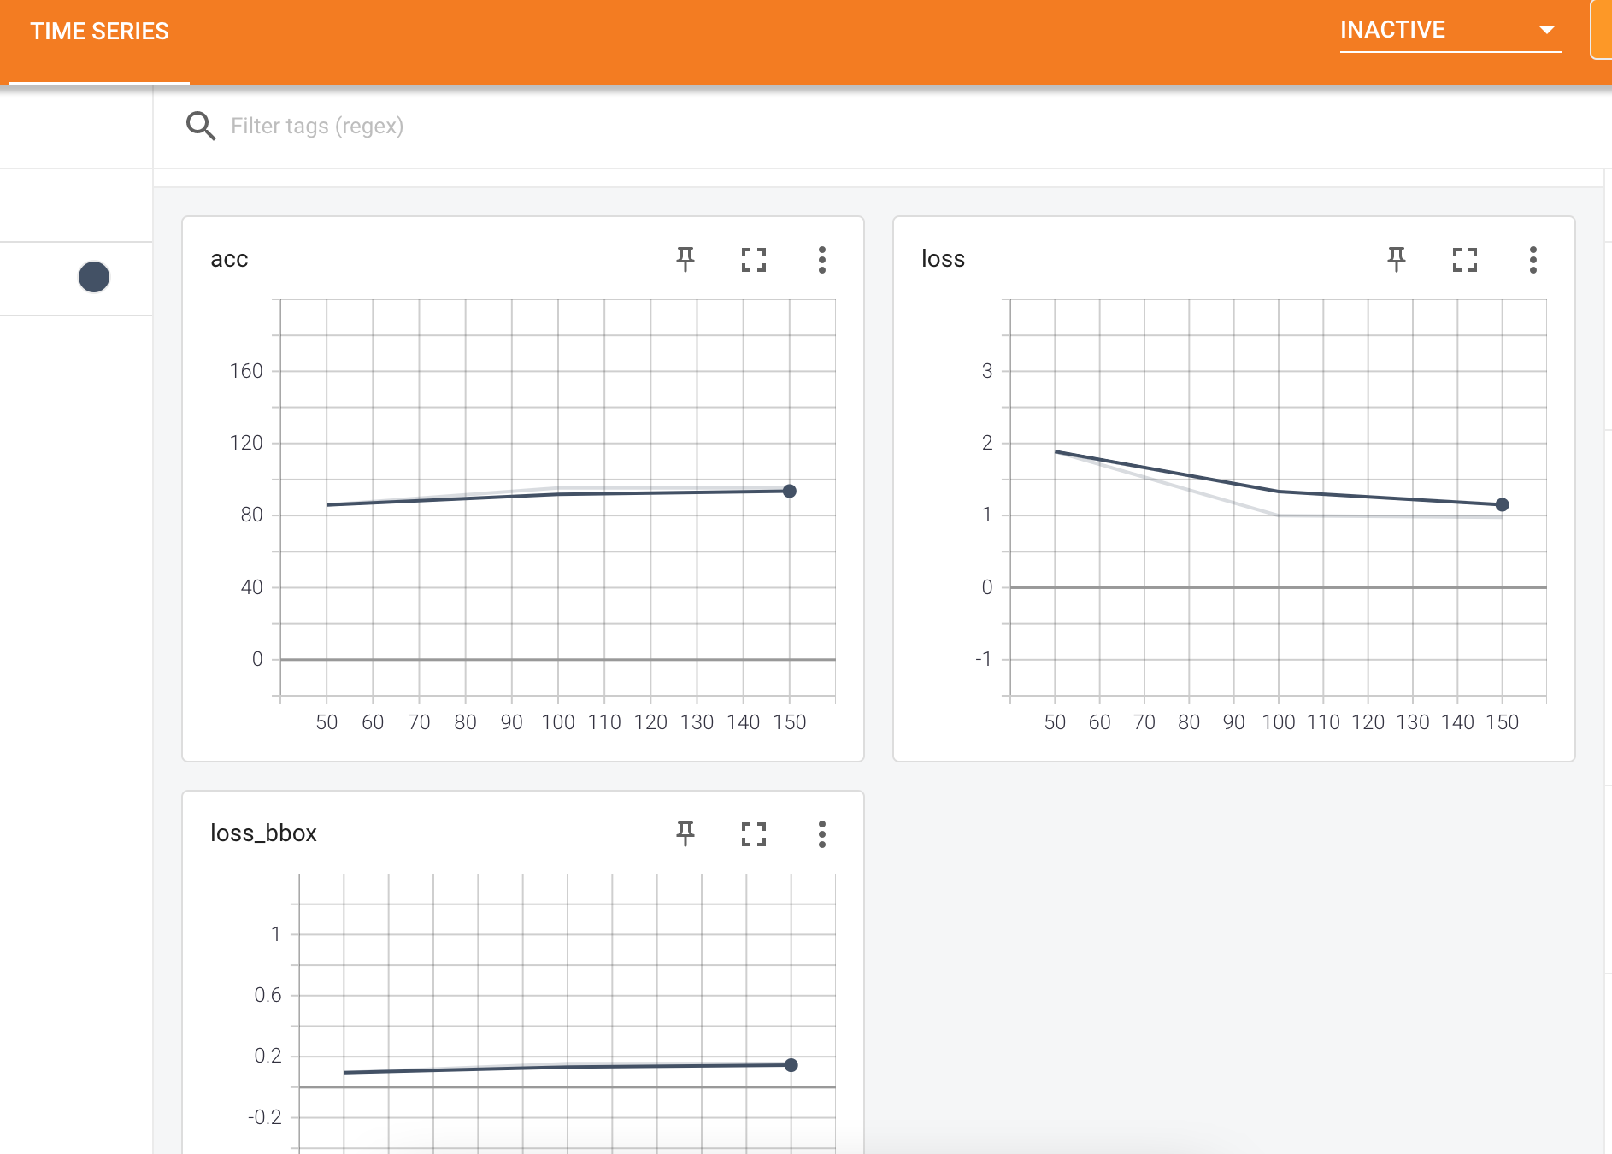Viewport: 1612px width, 1154px height.
Task: Pin the loss_bbox chart
Action: (x=686, y=834)
